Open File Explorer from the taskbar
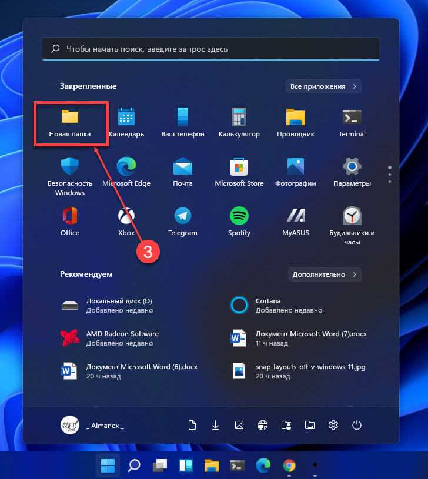 click(x=212, y=465)
